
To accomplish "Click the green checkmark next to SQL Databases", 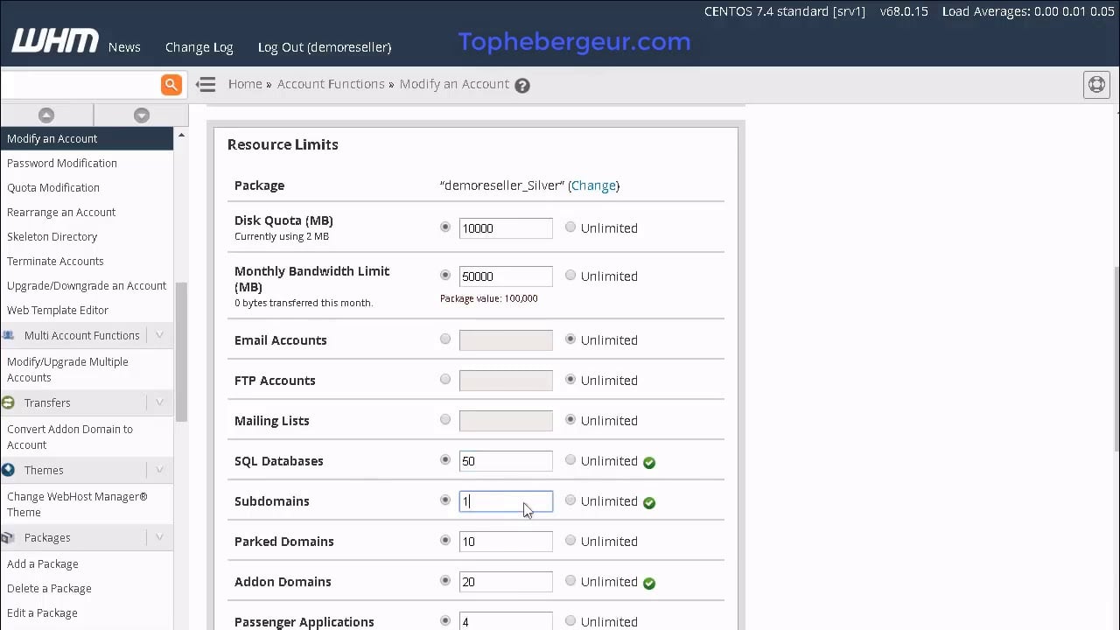I will tap(649, 462).
